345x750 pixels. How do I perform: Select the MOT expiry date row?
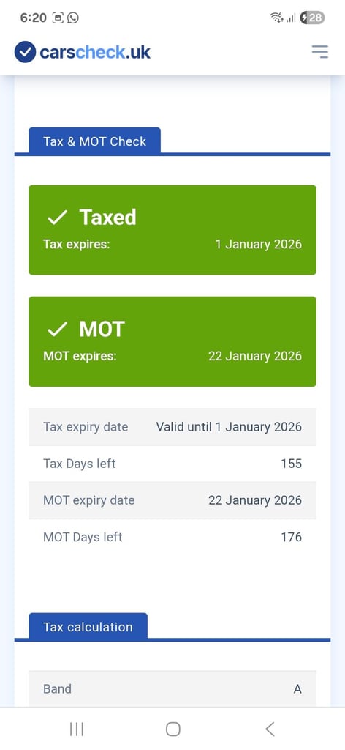172,500
